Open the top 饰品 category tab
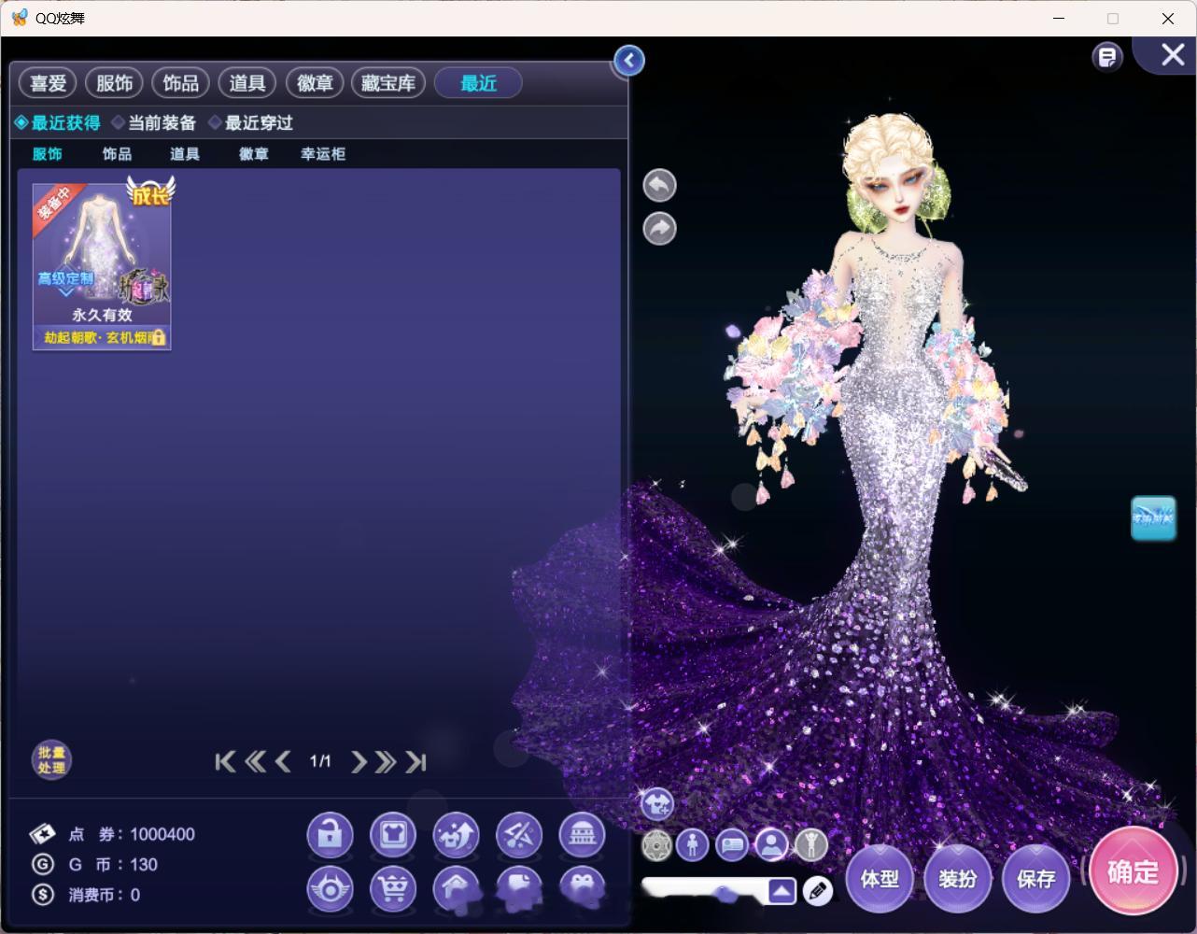Image resolution: width=1197 pixels, height=934 pixels. point(180,83)
